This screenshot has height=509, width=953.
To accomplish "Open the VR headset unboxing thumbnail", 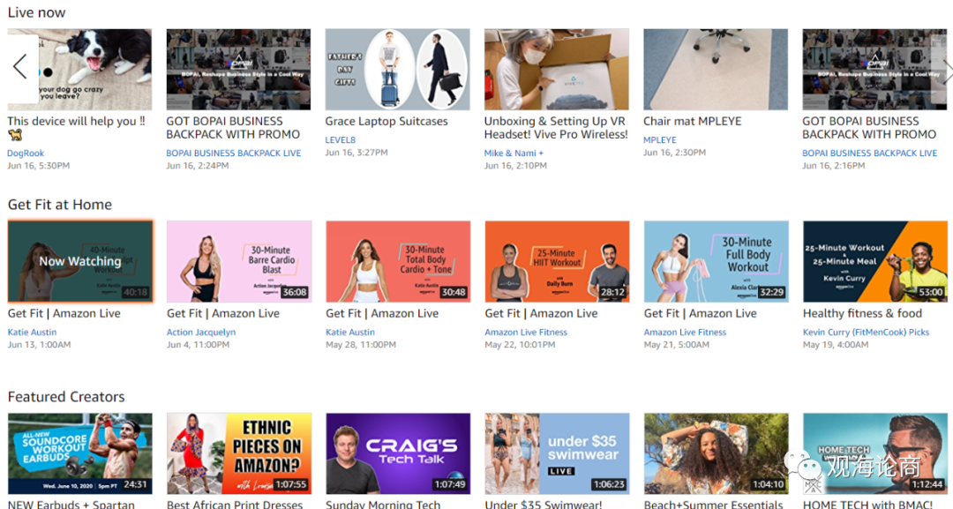I will coord(557,69).
